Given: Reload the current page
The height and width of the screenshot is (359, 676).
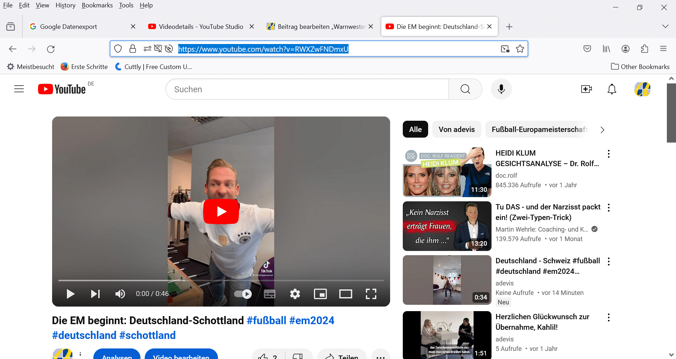Looking at the screenshot, I should [x=51, y=49].
